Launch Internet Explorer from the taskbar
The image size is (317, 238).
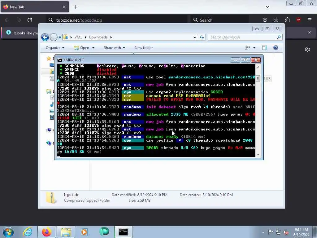pyautogui.click(x=28, y=232)
